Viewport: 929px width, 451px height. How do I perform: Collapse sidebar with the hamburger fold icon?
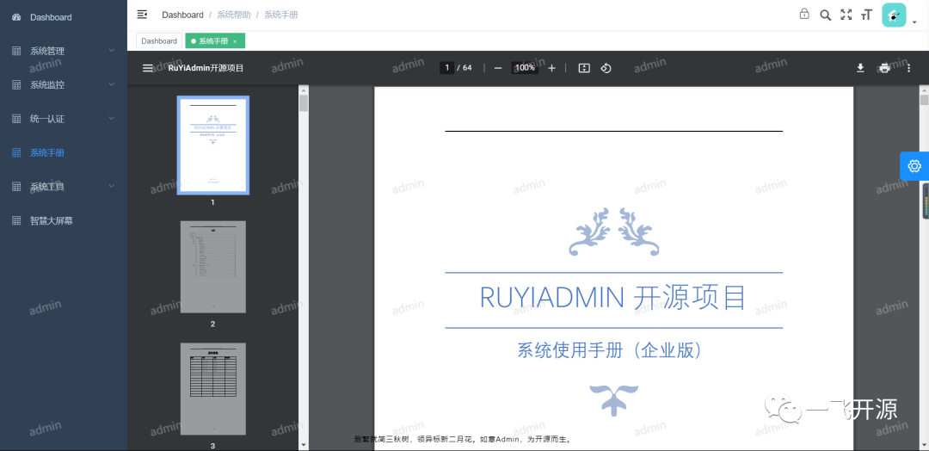(x=142, y=15)
